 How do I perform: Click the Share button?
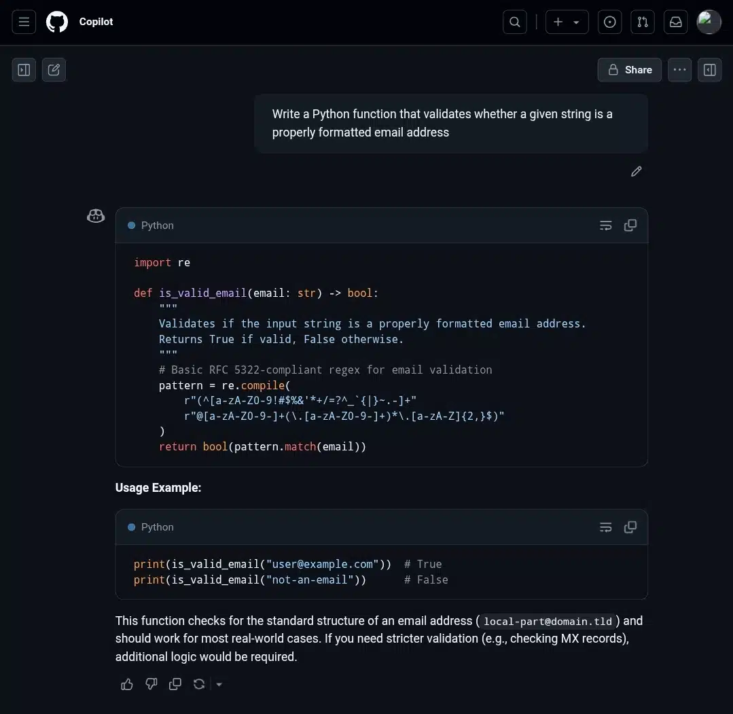629,70
